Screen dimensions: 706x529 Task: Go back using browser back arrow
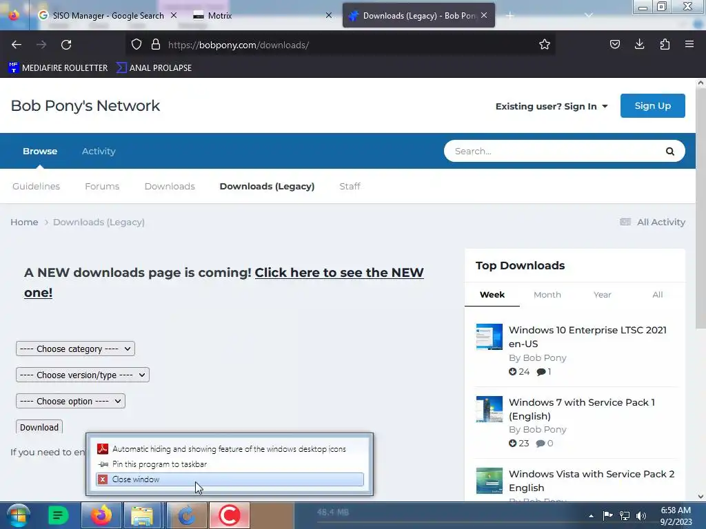pyautogui.click(x=17, y=45)
